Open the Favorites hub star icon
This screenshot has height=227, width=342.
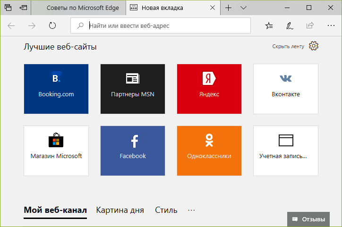pyautogui.click(x=269, y=25)
